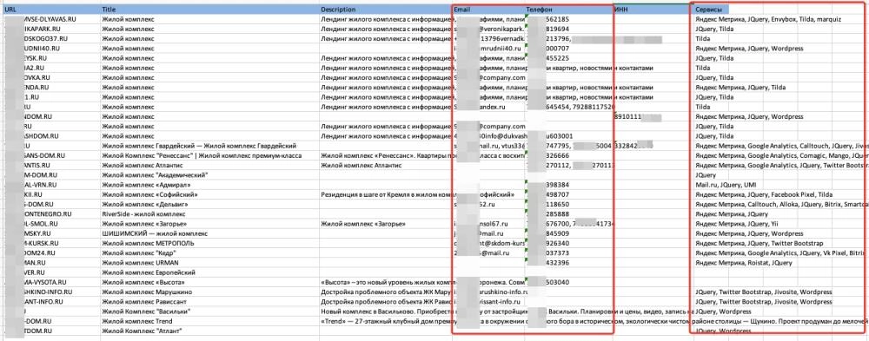
Task: Click title cell 'Жилой комплекс "Академический"'
Action: (x=155, y=175)
